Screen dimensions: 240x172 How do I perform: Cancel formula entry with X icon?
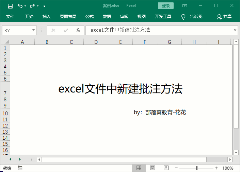53,30
